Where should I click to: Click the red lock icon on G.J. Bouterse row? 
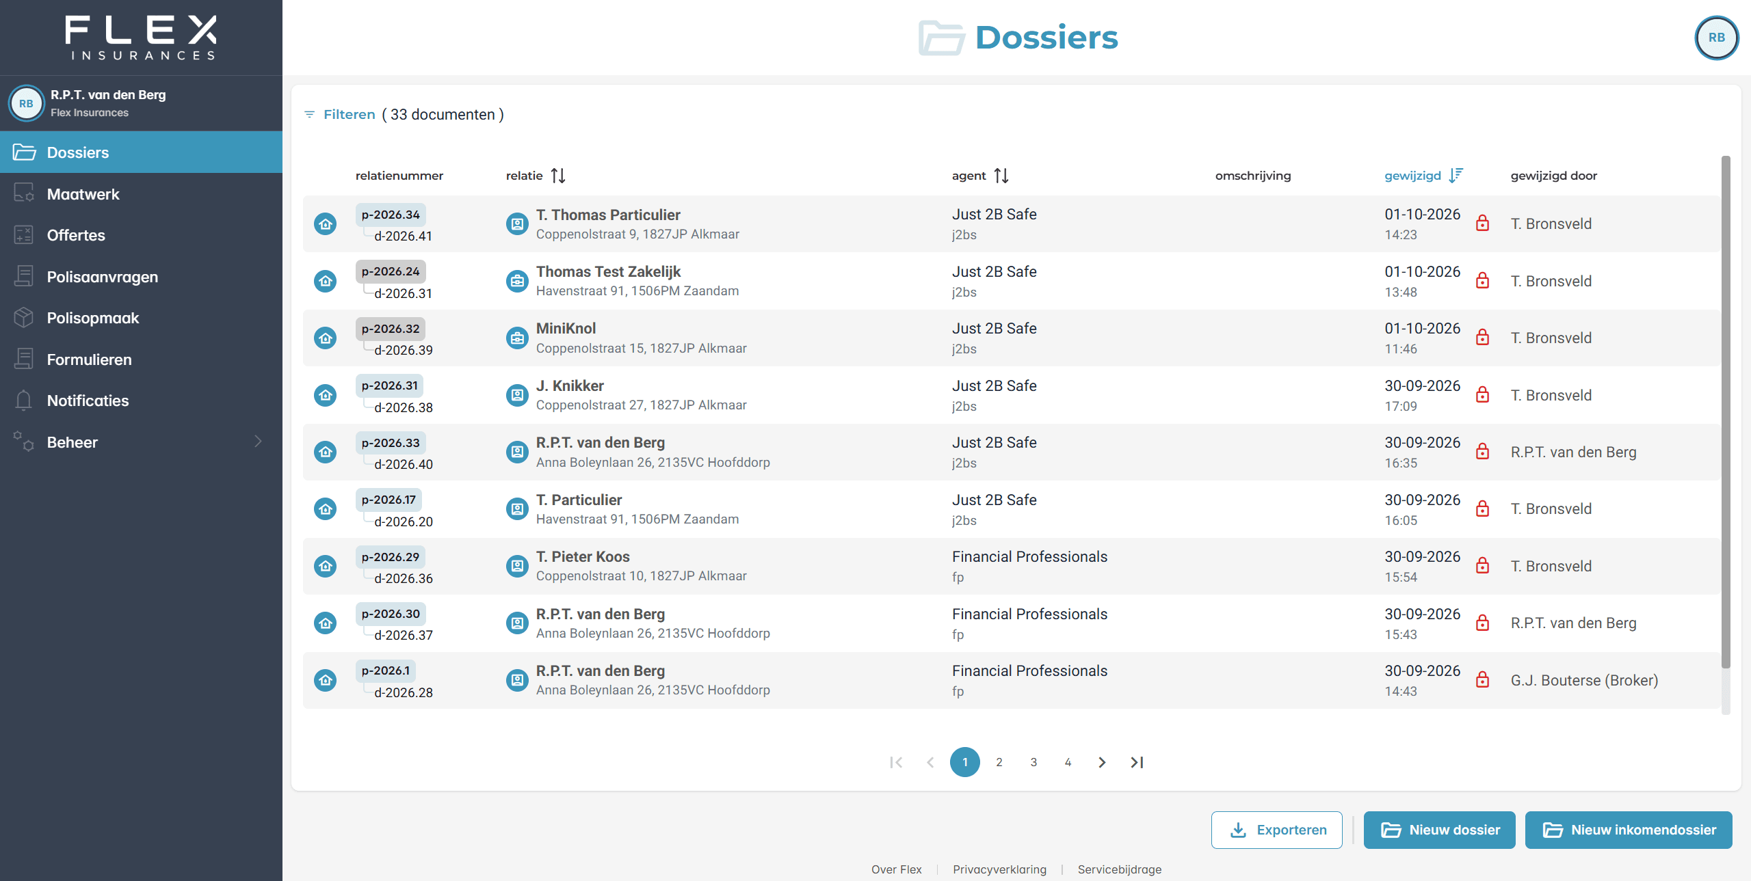tap(1482, 680)
